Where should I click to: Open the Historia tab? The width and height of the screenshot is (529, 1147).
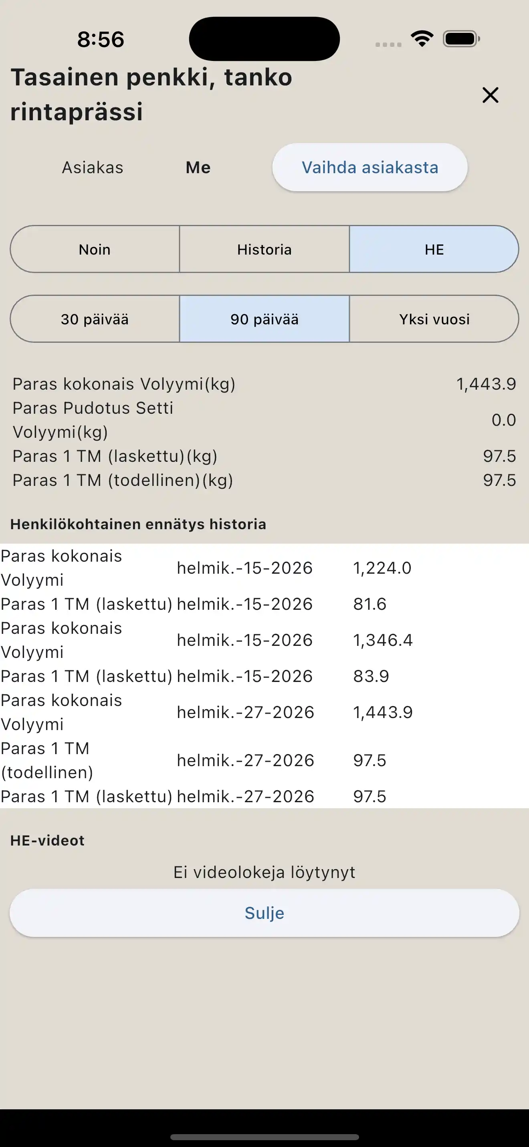click(x=264, y=249)
